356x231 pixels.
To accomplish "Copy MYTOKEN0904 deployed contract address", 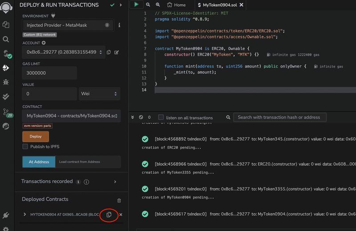I will coord(109,215).
